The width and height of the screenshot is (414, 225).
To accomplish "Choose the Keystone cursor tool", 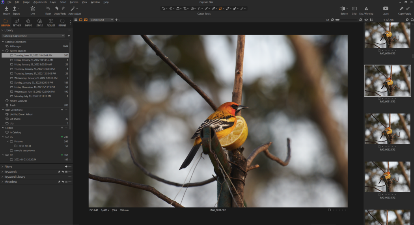I will [200, 8].
